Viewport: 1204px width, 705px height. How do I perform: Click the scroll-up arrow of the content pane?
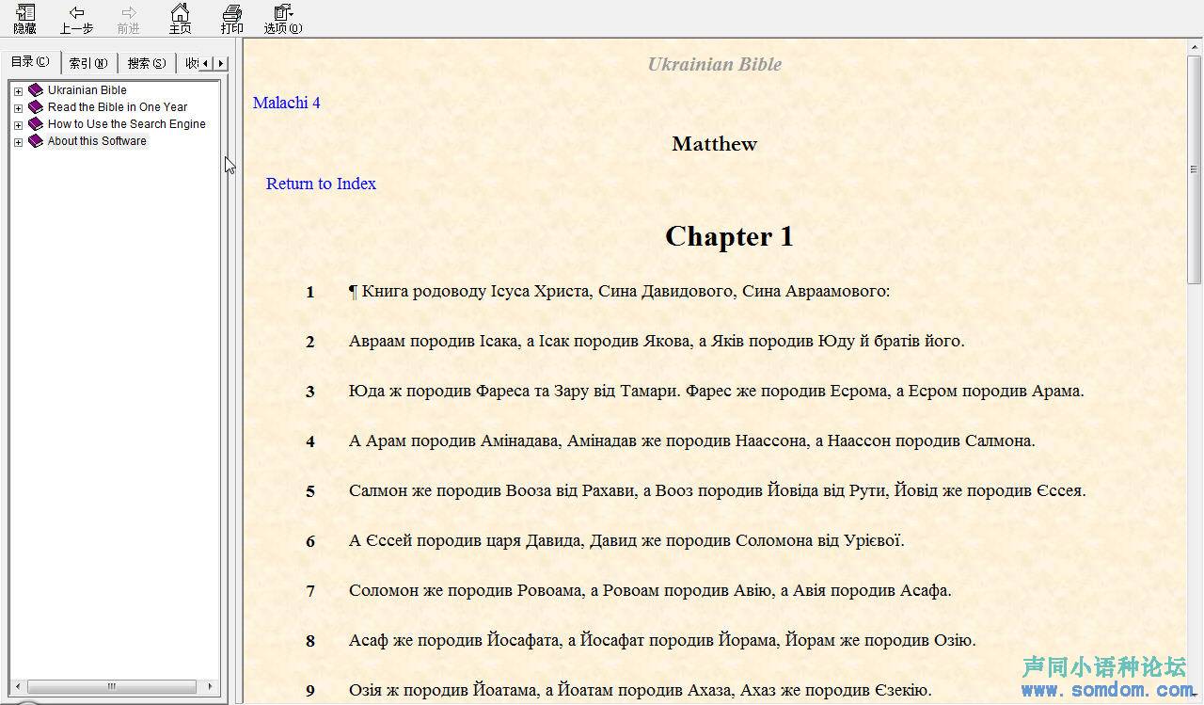pyautogui.click(x=1195, y=47)
